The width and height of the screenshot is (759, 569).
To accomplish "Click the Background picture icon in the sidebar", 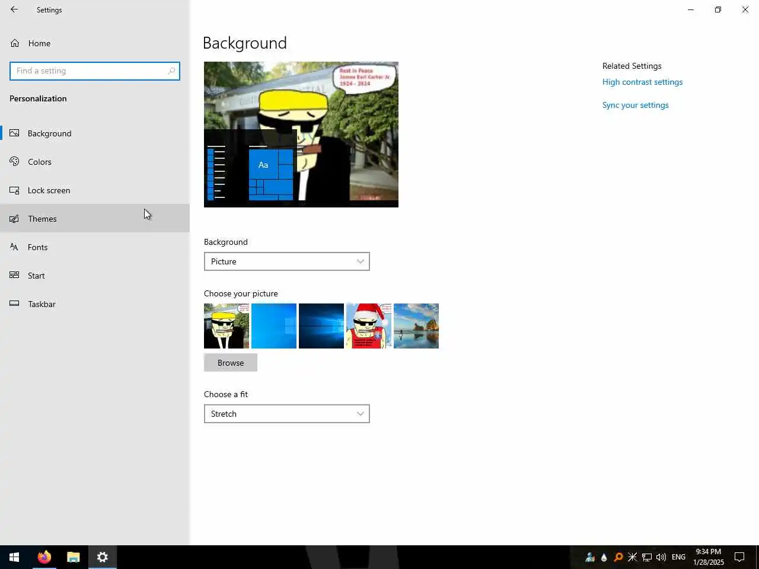I will (x=14, y=133).
